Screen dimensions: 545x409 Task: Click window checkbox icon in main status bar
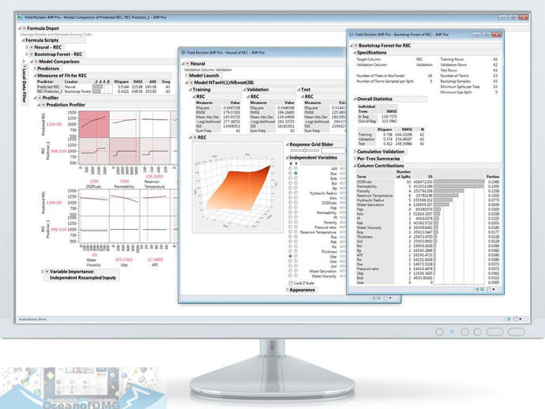pyautogui.click(x=515, y=319)
